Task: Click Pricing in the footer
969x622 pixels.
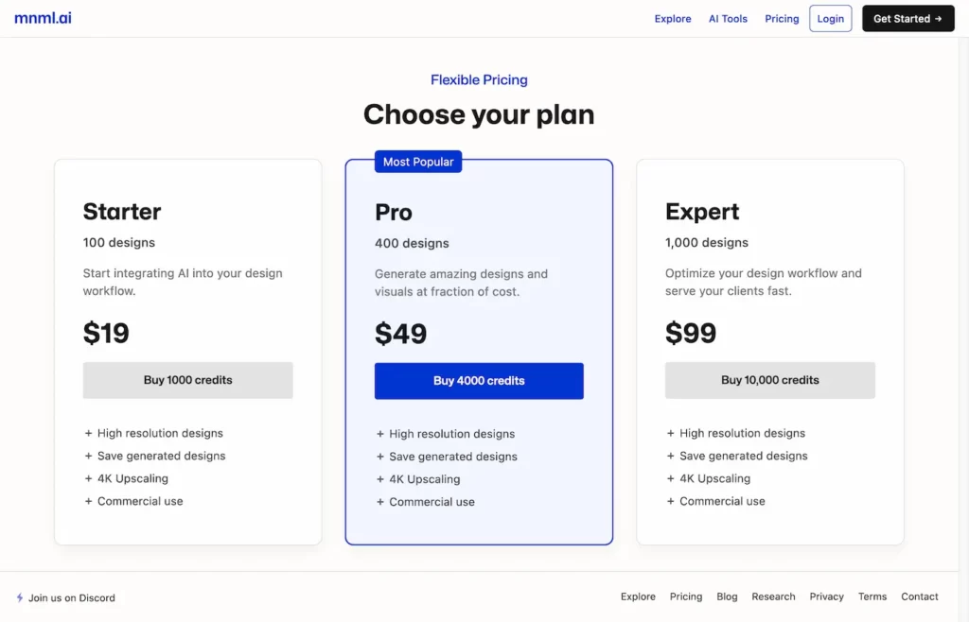Action: pyautogui.click(x=686, y=596)
